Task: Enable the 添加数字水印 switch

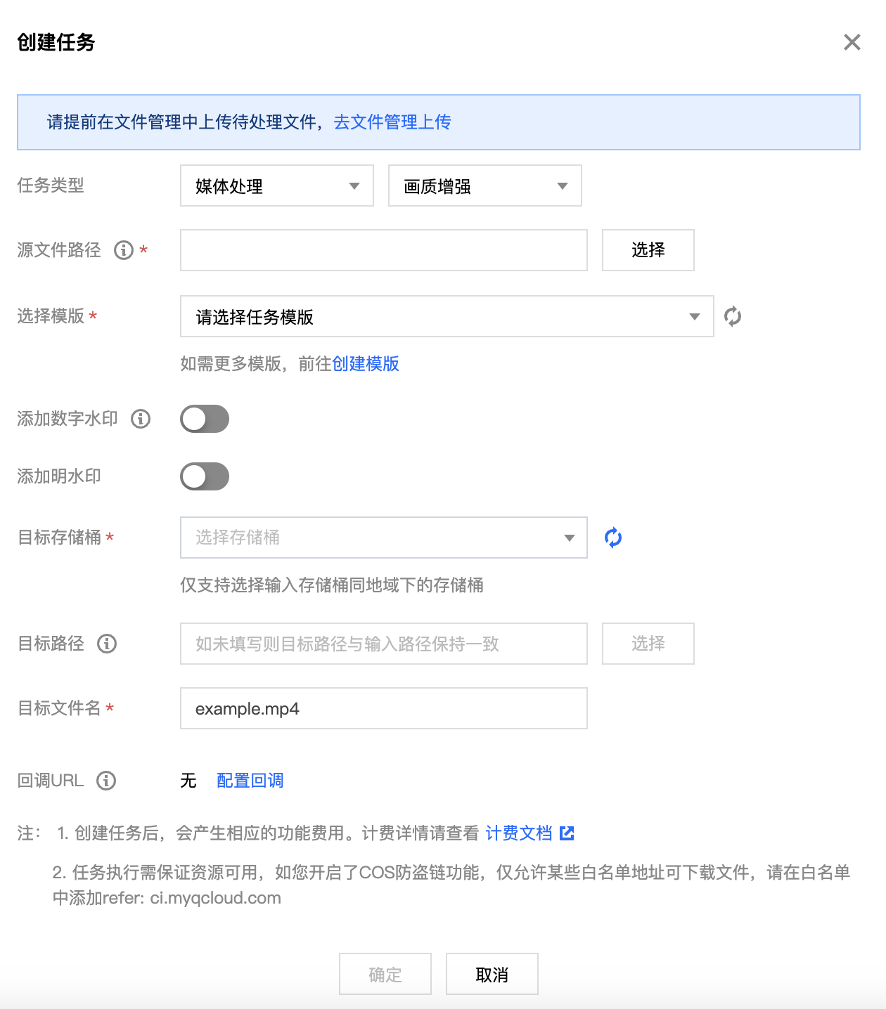Action: (205, 419)
